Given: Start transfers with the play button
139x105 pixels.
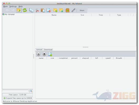Looking at the screenshot, I should [x=39, y=54].
